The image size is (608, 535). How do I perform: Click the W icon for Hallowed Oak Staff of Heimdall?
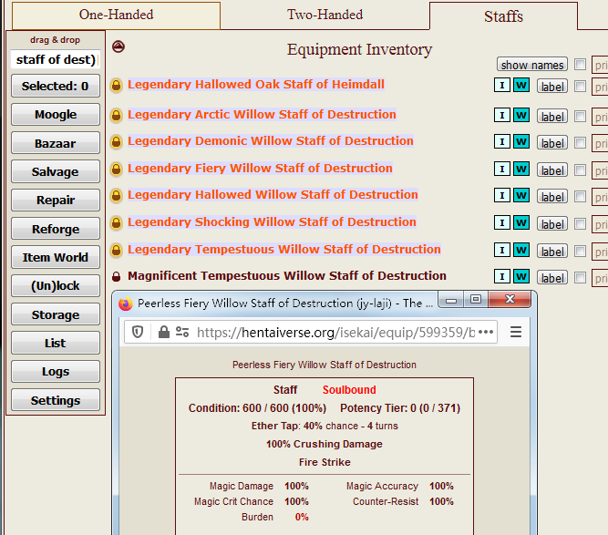(x=521, y=85)
